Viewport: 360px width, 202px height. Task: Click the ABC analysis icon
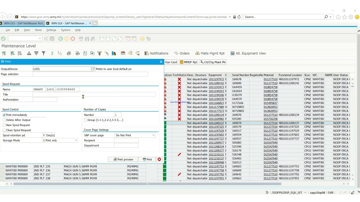107,53
